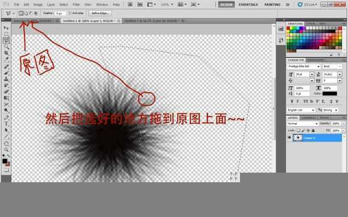Open the second collapsed dock panel icon
Viewport: 348px width, 217px height.
pos(281,40)
